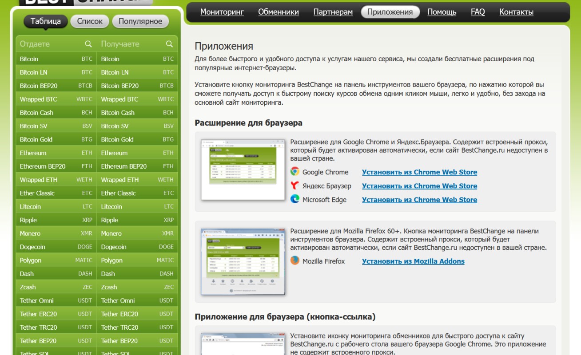581x355 pixels.
Task: Click the Microsoft Edge icon
Action: click(295, 199)
